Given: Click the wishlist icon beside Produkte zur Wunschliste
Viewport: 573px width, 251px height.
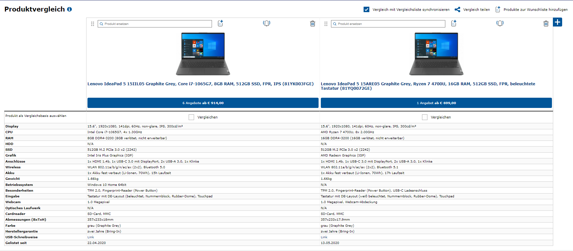Looking at the screenshot, I should coord(498,10).
